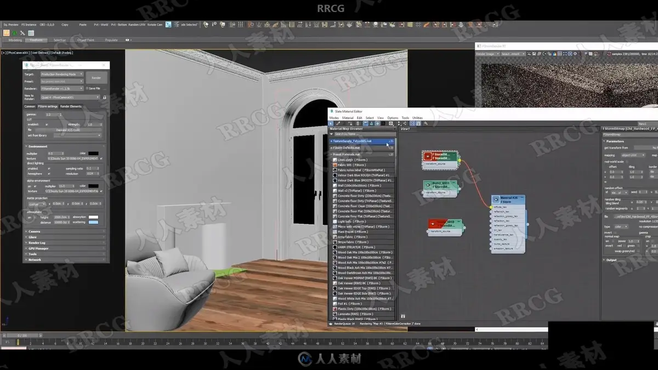Open the matte projection type dropdown
Screen dimensions: 658x370
point(37,204)
